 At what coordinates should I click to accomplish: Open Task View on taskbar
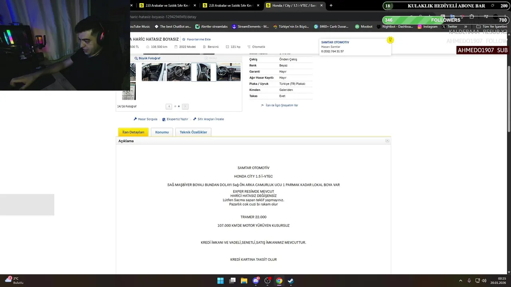click(232, 281)
